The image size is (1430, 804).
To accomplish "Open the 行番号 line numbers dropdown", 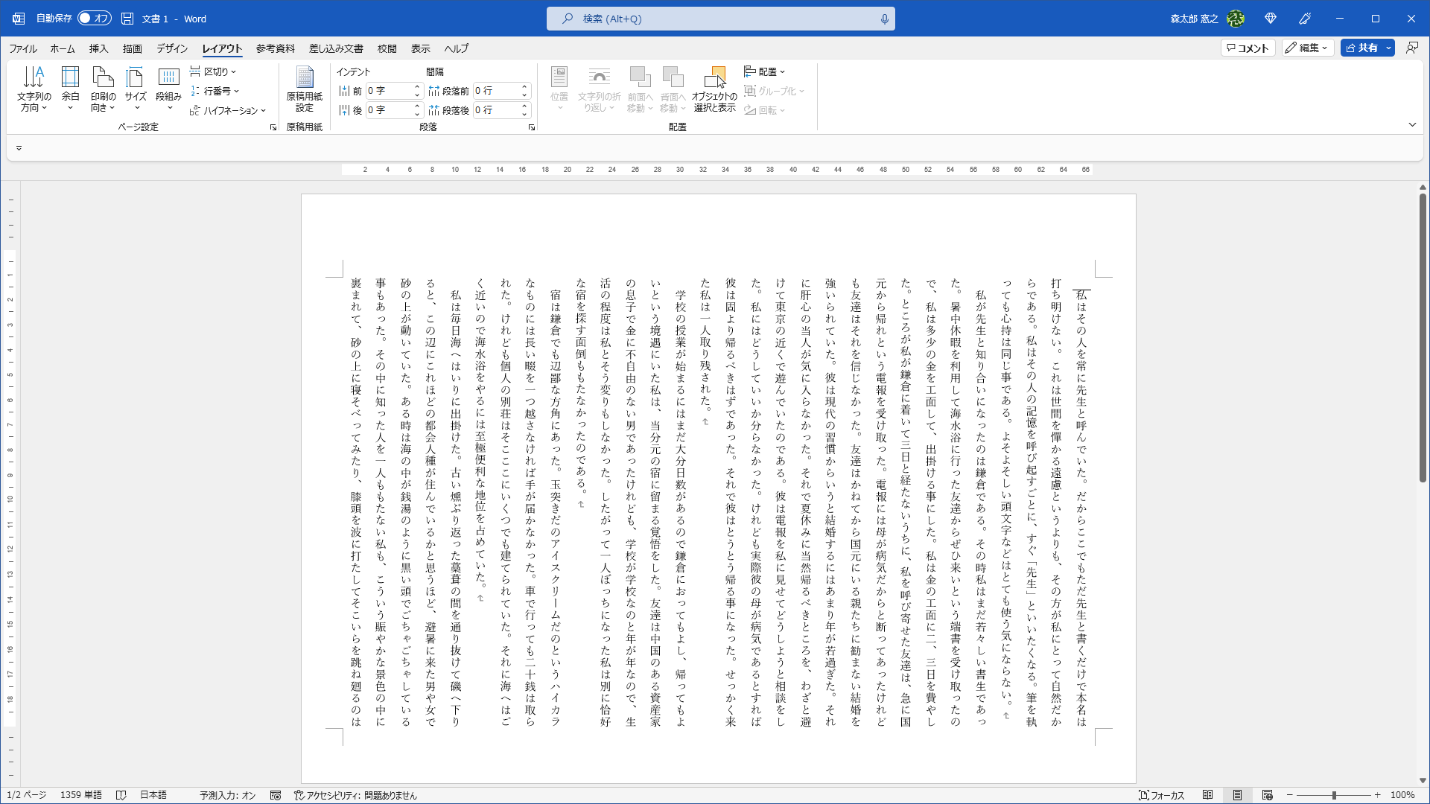I will click(x=218, y=91).
